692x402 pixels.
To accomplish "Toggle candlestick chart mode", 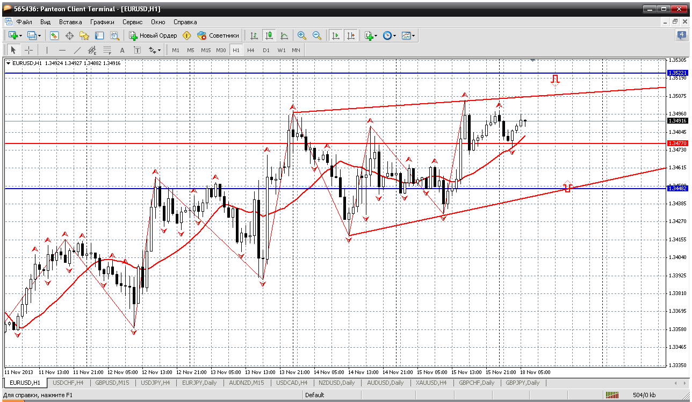I will tap(269, 35).
